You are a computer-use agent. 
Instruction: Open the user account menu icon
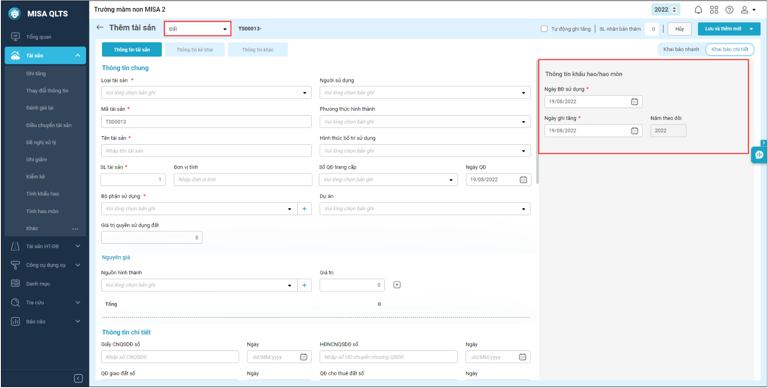747,10
